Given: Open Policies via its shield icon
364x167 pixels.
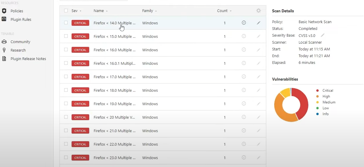Looking at the screenshot, I should pyautogui.click(x=4, y=11).
